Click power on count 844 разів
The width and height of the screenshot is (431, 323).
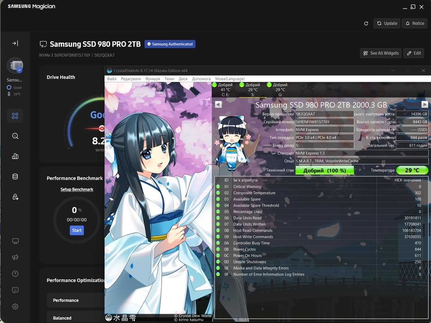[x=412, y=138]
